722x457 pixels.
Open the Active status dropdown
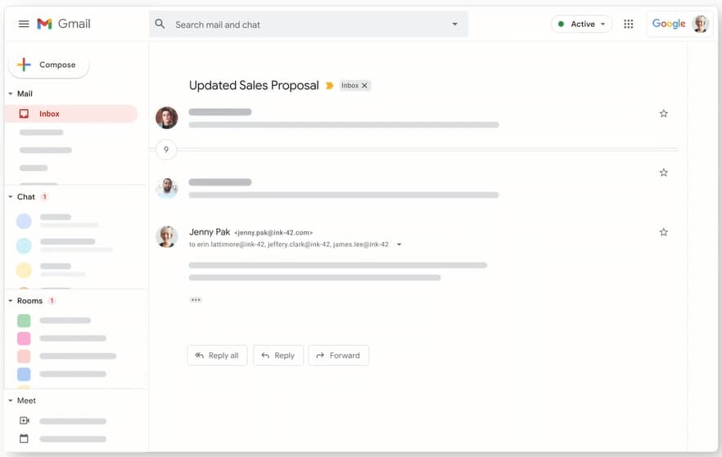tap(581, 24)
